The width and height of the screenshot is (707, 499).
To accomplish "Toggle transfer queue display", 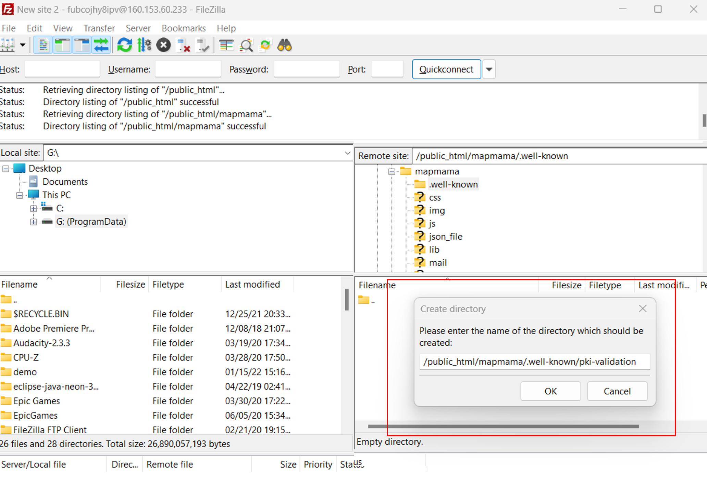I will (x=101, y=45).
